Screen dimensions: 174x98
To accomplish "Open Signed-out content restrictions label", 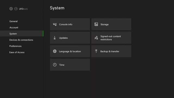I will pos(111,38).
